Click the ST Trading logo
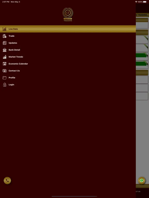 68,14
